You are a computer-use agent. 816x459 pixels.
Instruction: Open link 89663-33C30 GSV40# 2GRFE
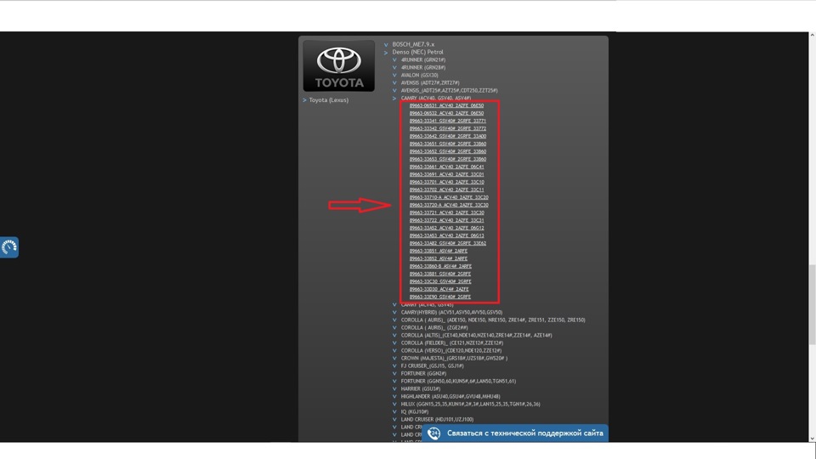point(440,281)
